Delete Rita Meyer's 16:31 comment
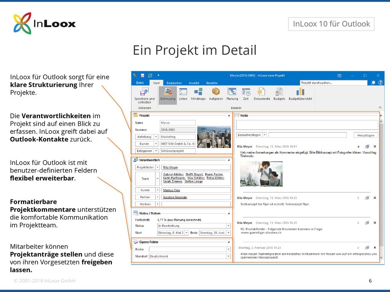Screen dimensions: 390x292 (x=375, y=223)
